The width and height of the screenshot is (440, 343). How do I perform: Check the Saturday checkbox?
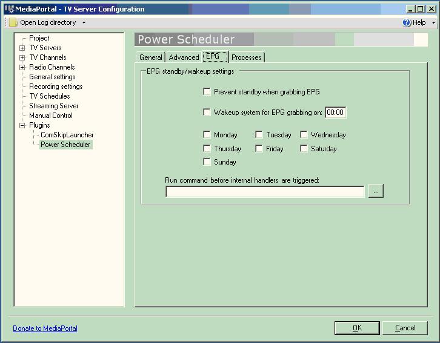click(304, 148)
